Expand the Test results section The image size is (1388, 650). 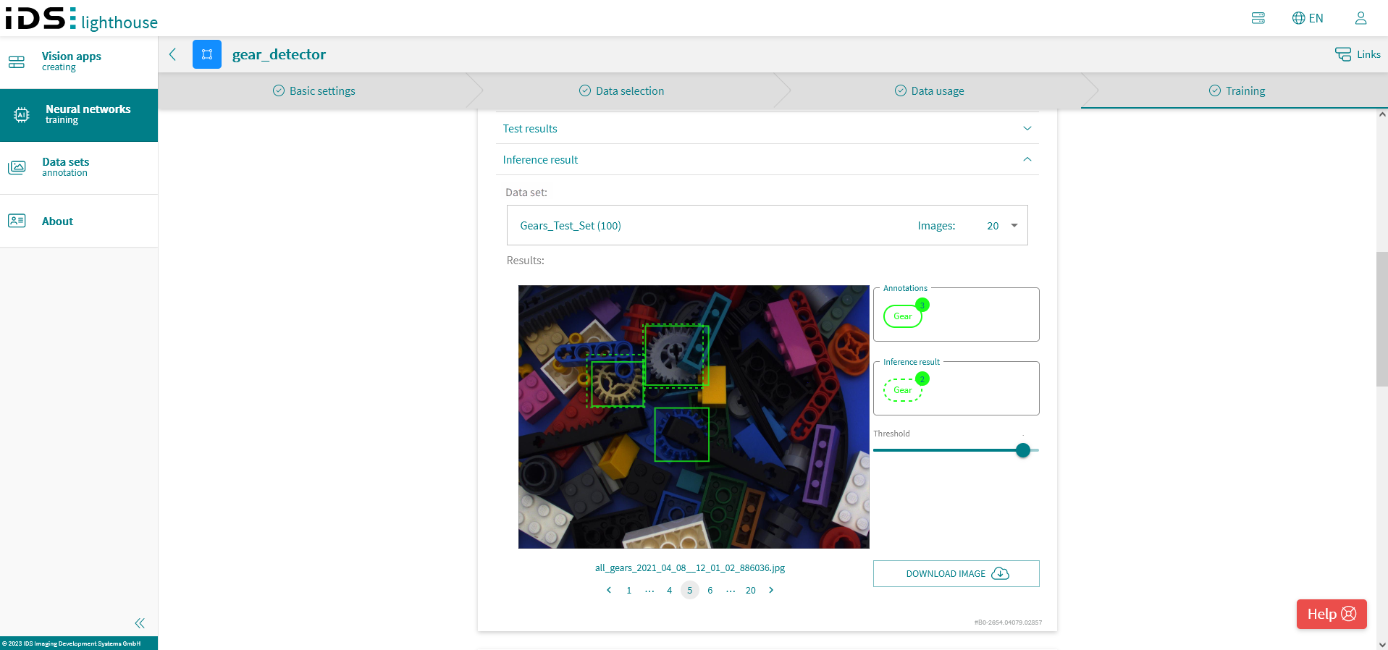click(x=767, y=128)
